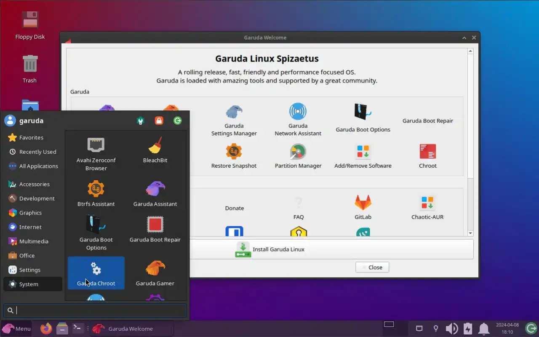Select the Graphics category
This screenshot has height=337, width=539.
click(33, 213)
